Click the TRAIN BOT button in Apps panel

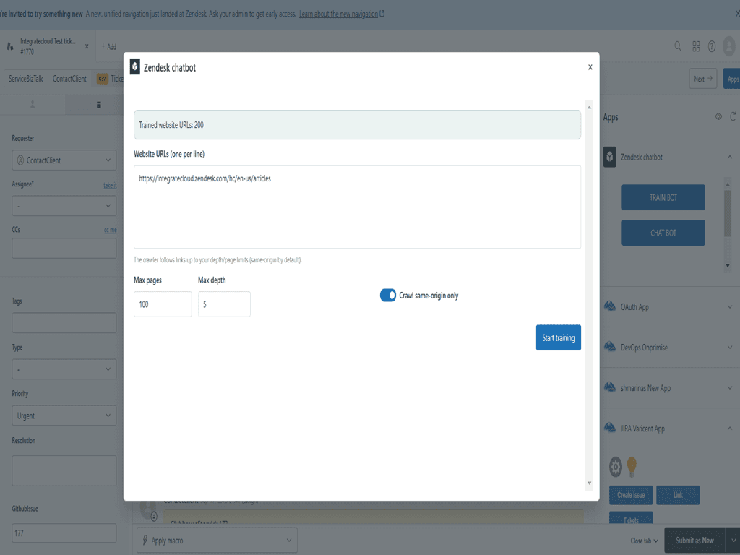tap(663, 197)
